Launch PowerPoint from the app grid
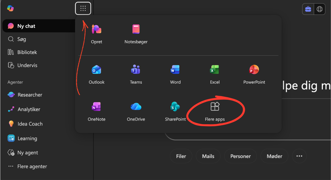The width and height of the screenshot is (331, 180). [x=254, y=74]
